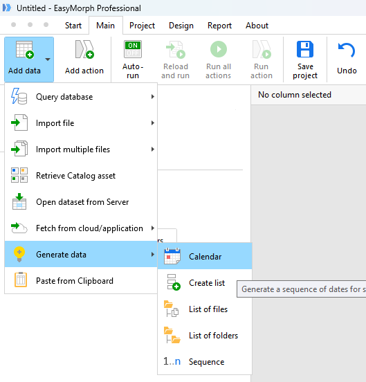Click the Save project floppy icon

click(305, 49)
